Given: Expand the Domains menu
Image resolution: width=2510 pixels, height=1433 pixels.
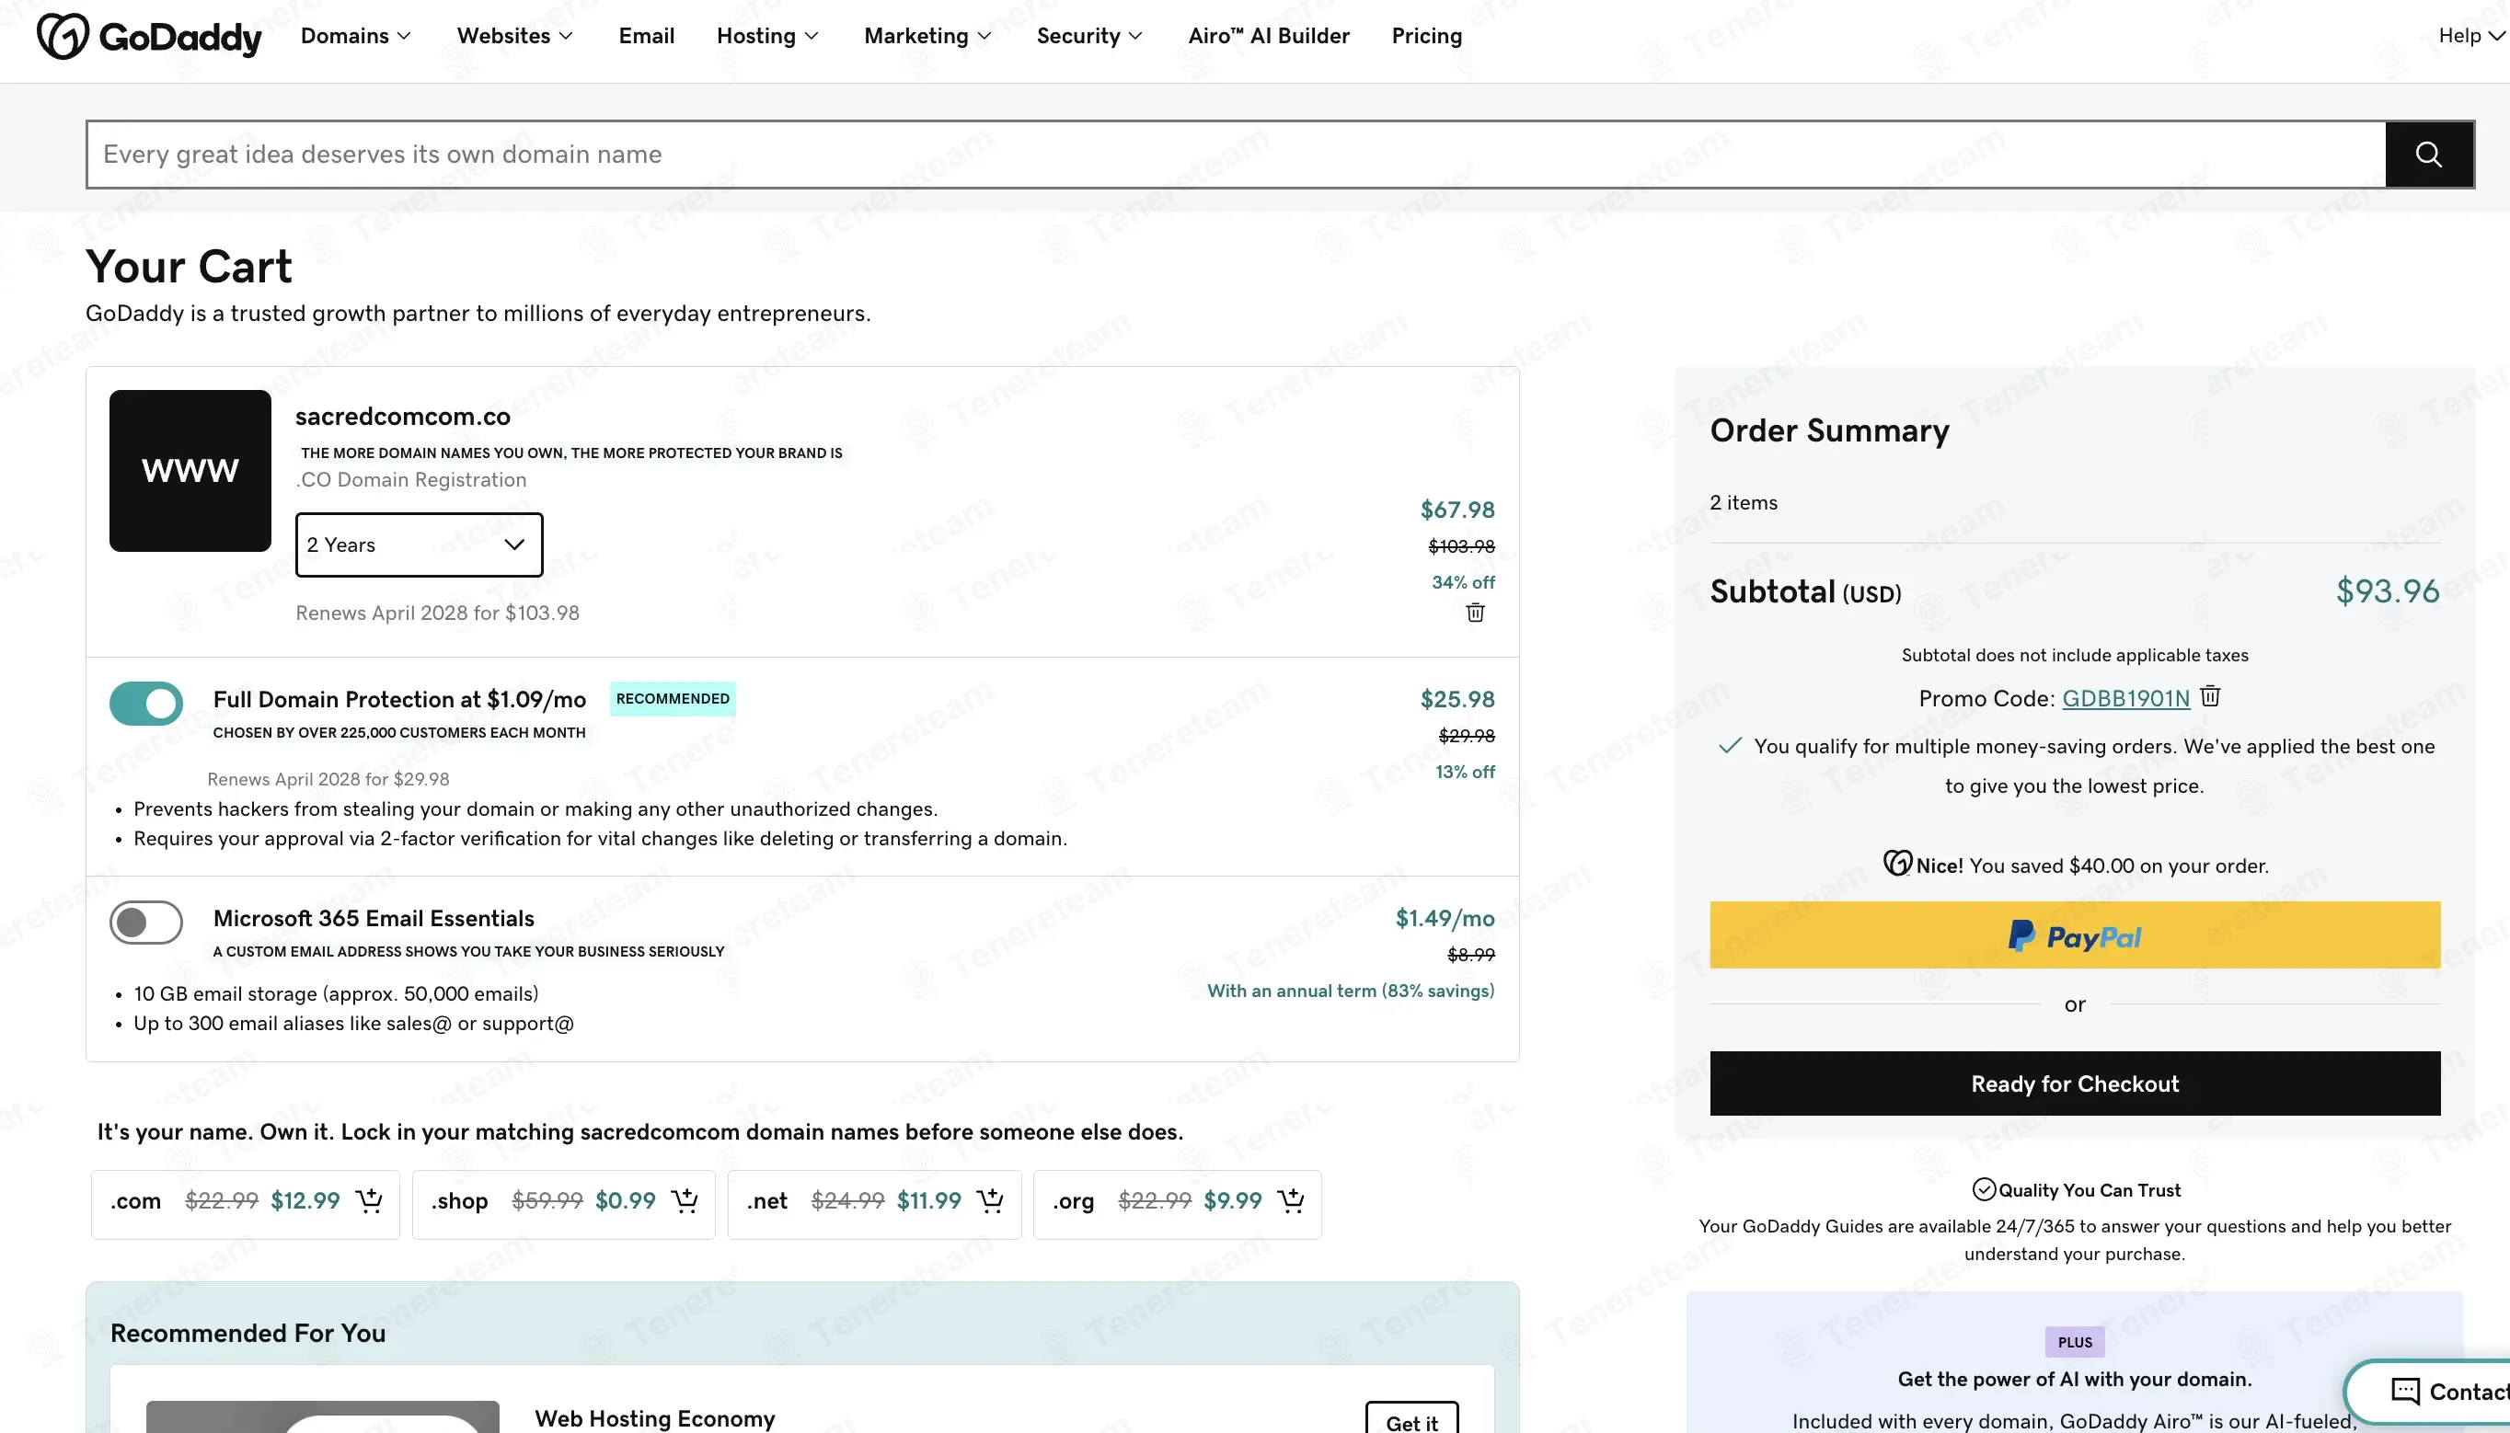Looking at the screenshot, I should [x=355, y=37].
